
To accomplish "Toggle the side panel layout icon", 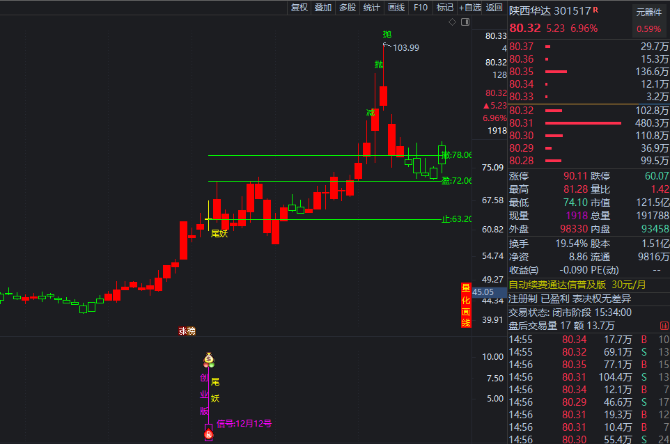I will (x=464, y=22).
